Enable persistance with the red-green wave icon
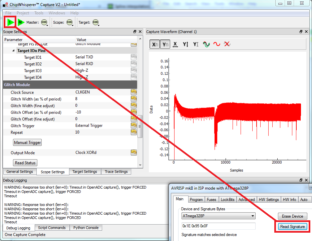This screenshot has width=312, height=241. click(x=206, y=44)
